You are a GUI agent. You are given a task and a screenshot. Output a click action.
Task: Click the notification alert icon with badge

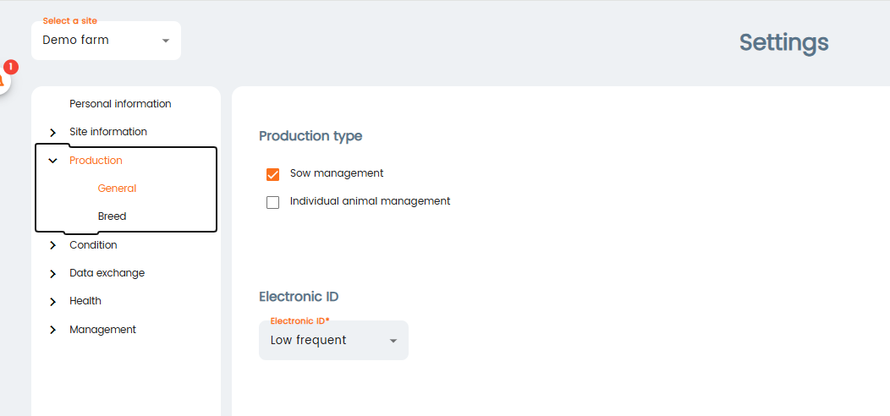[x=4, y=78]
